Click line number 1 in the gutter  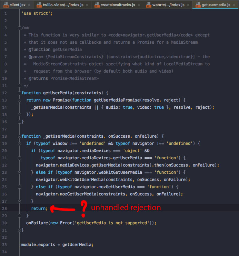pyautogui.click(x=6, y=13)
